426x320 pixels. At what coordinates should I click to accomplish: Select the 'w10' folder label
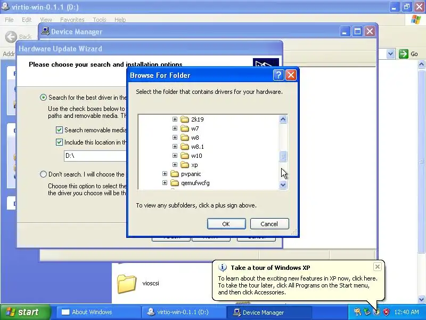(196, 156)
